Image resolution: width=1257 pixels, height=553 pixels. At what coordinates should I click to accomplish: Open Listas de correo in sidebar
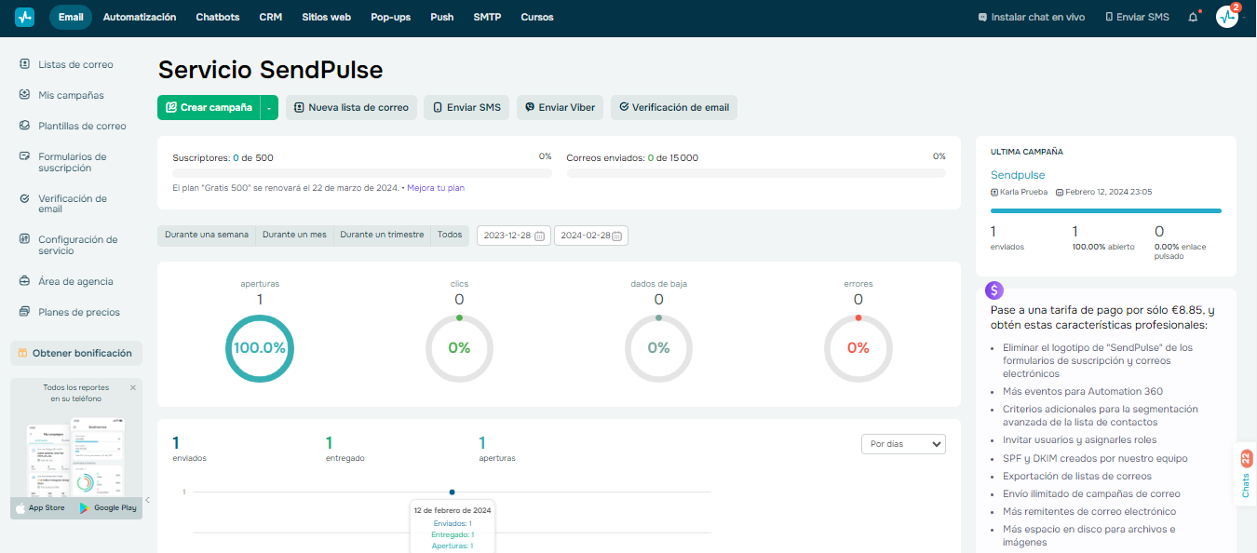point(75,64)
